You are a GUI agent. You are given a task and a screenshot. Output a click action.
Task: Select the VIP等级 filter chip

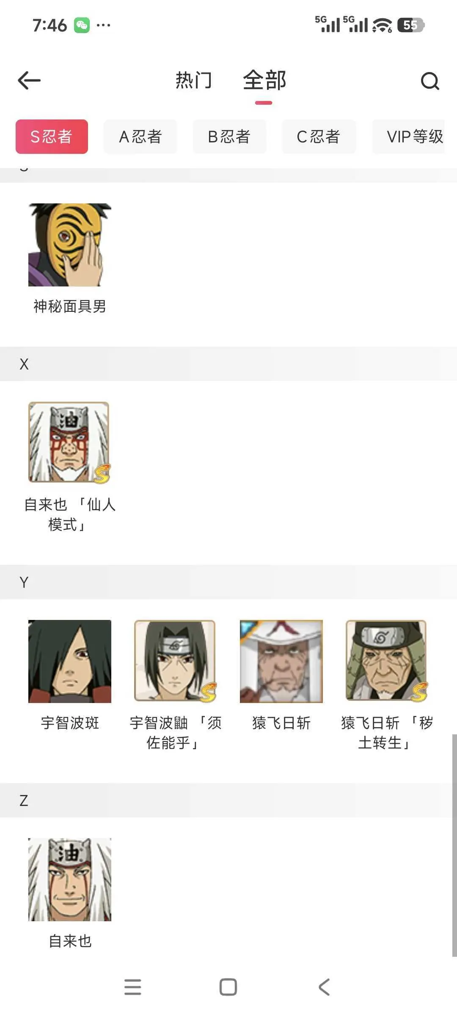tap(409, 136)
